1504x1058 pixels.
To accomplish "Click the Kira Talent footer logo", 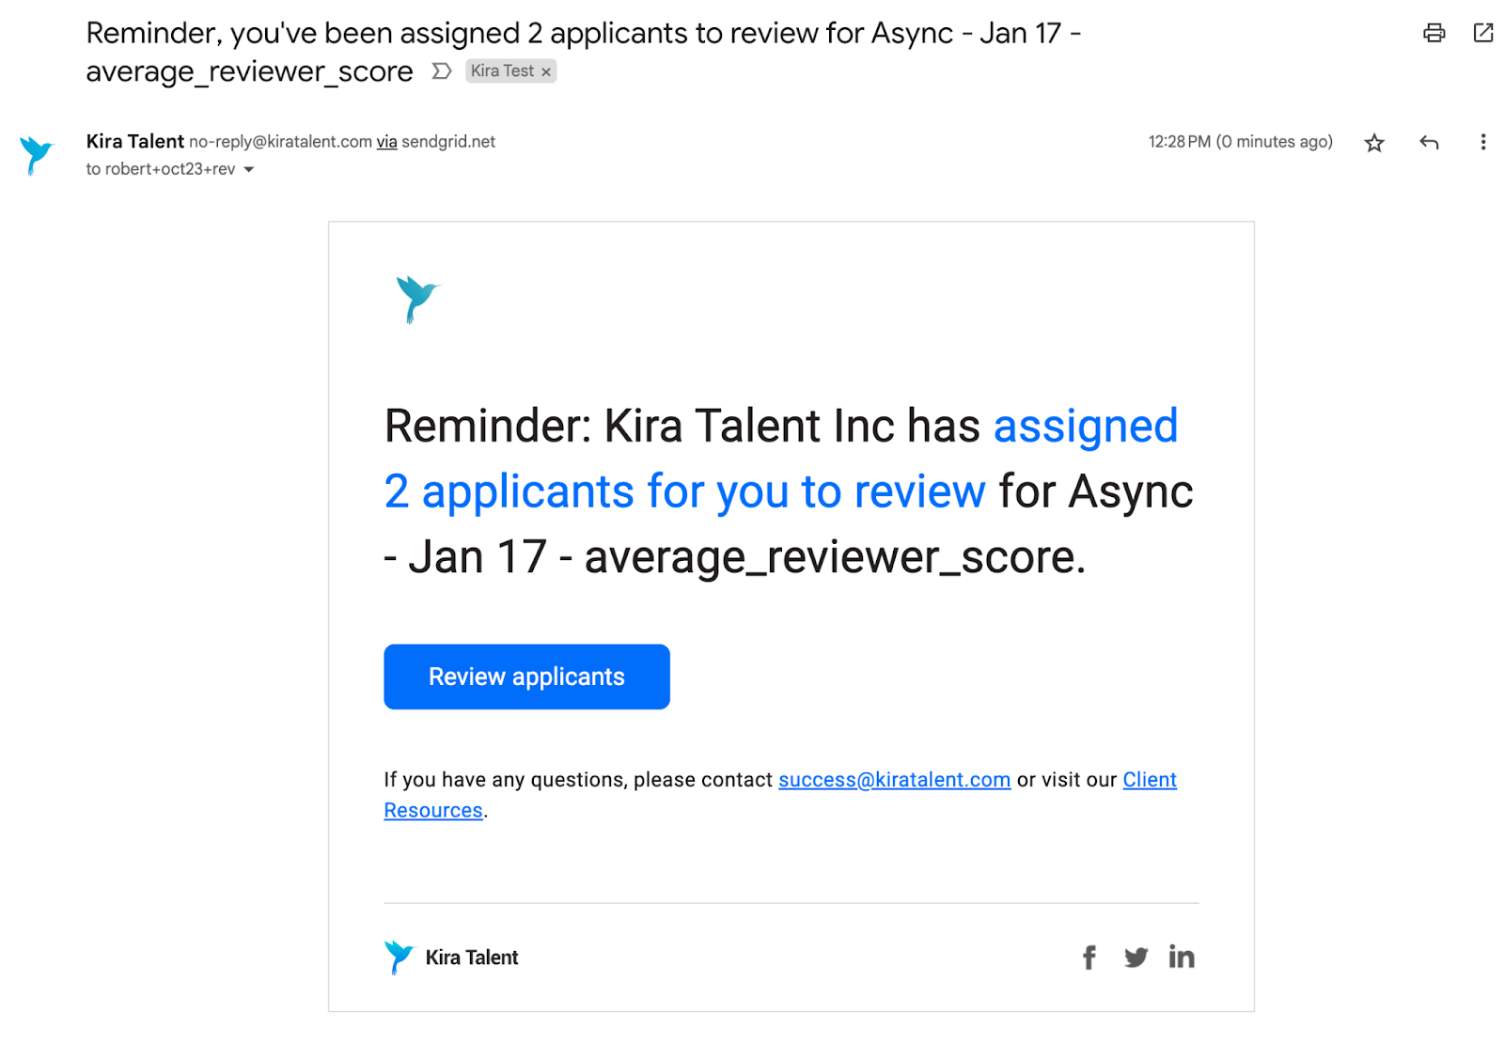I will pos(451,957).
